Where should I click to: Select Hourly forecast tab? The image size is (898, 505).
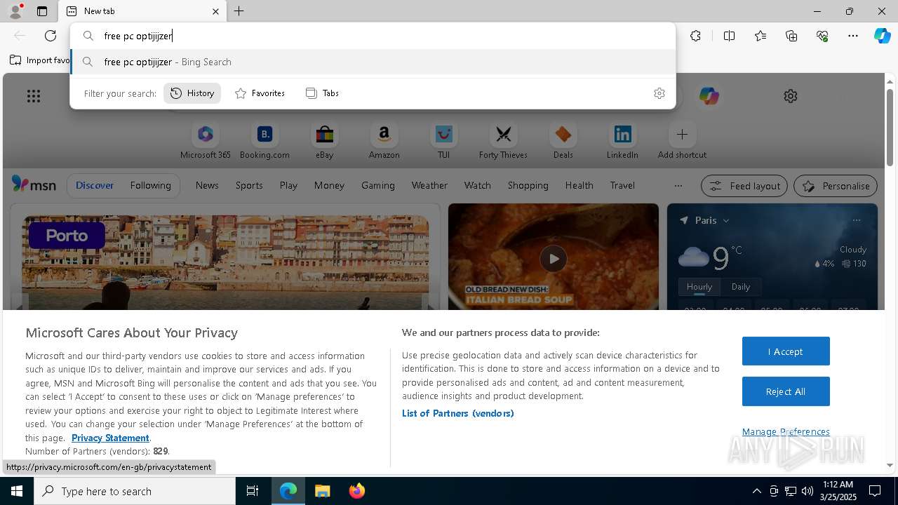pyautogui.click(x=699, y=287)
